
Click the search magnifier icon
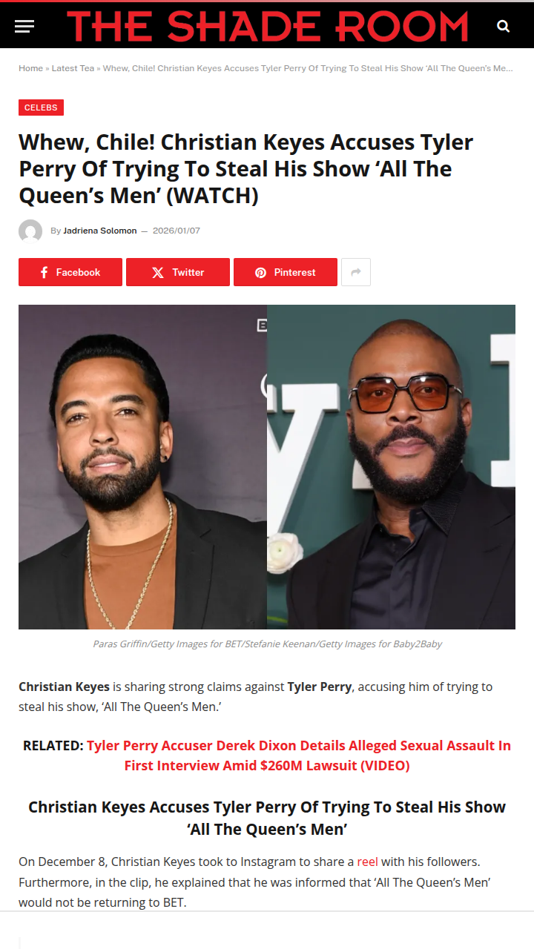coord(504,27)
